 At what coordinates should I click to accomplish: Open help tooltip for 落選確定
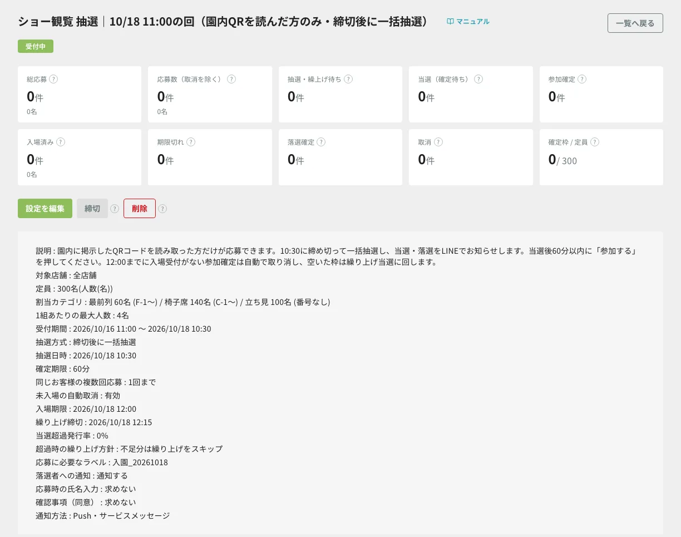coord(321,142)
